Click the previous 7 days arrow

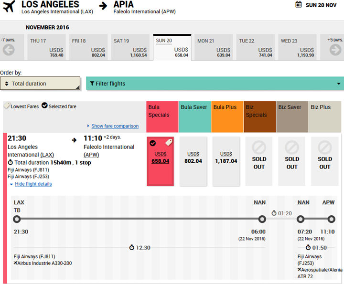(8, 49)
